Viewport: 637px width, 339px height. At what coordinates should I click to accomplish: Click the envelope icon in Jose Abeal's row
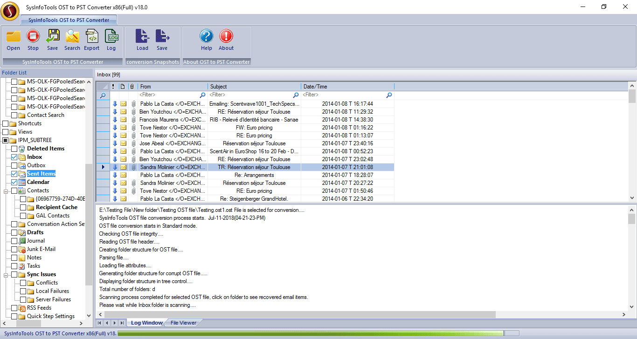[x=123, y=143]
